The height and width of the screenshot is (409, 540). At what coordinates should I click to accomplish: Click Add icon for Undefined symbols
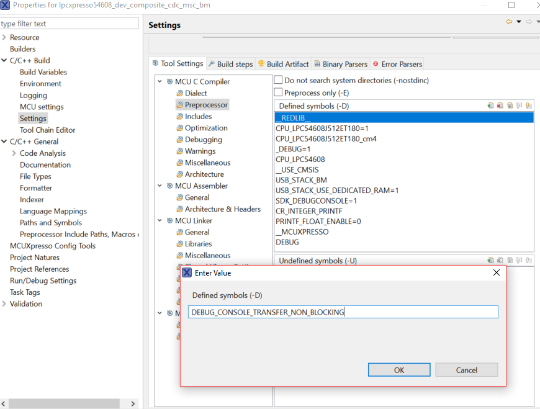490,260
